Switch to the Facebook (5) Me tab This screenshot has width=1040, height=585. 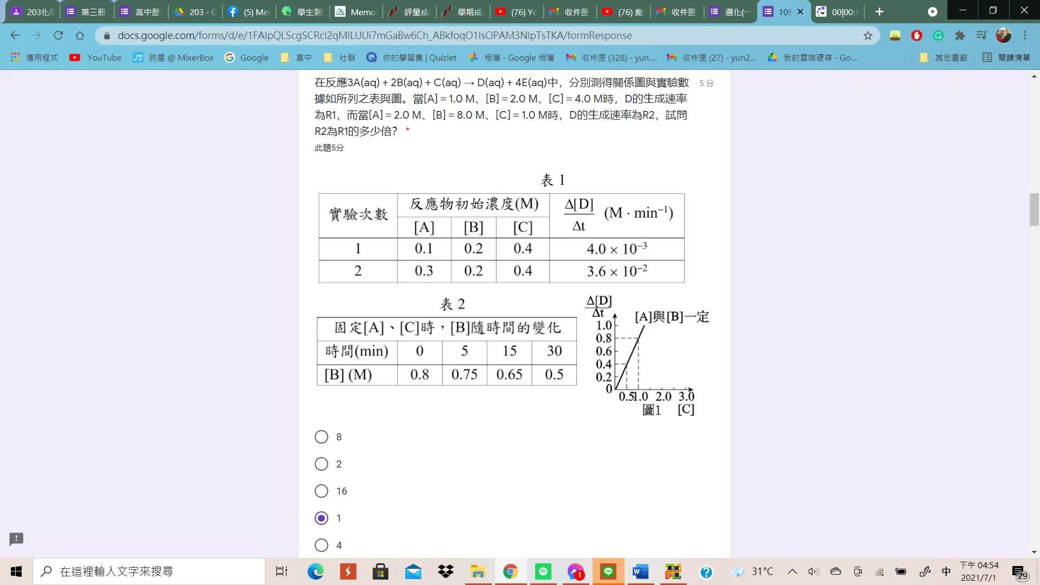(248, 12)
